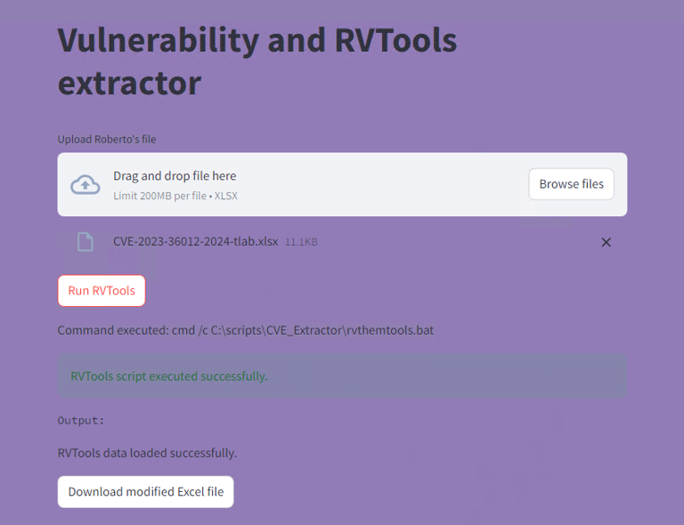684x525 pixels.
Task: Click the "Command executed" text line
Action: [245, 330]
